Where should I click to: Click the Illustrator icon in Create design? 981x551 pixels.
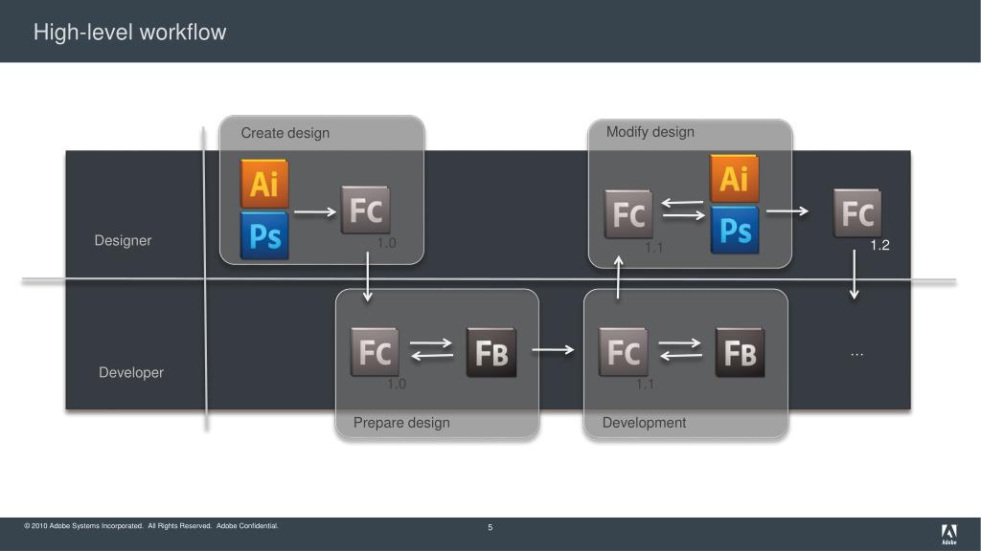(264, 184)
